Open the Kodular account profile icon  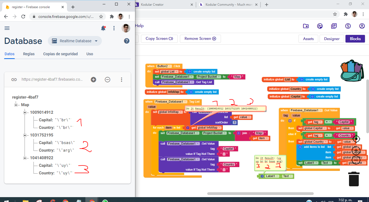[x=362, y=26]
